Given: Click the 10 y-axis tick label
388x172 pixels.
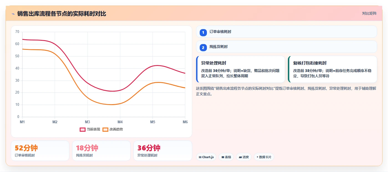Looking at the screenshot, I should tap(17, 105).
